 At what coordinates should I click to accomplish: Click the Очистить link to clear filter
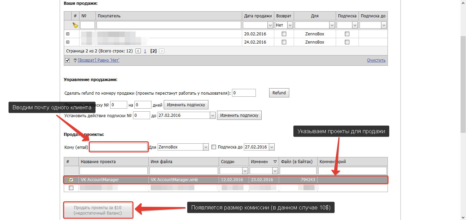[376, 60]
